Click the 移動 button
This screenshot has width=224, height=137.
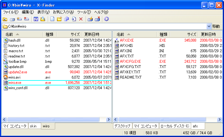coord(216,26)
